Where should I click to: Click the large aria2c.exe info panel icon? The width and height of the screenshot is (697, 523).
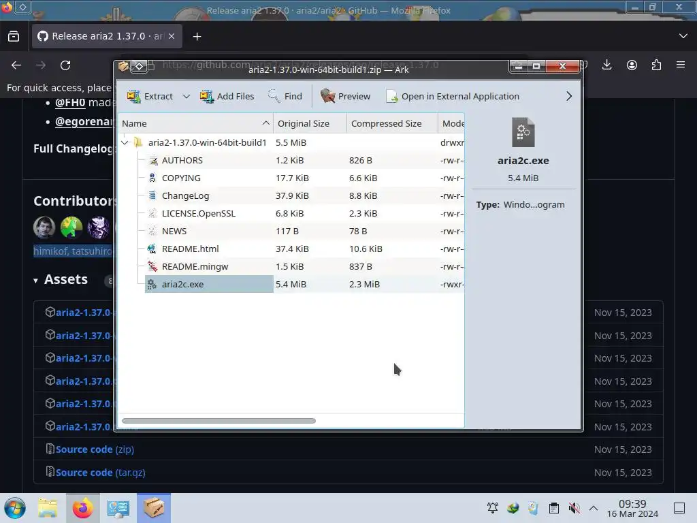point(523,133)
